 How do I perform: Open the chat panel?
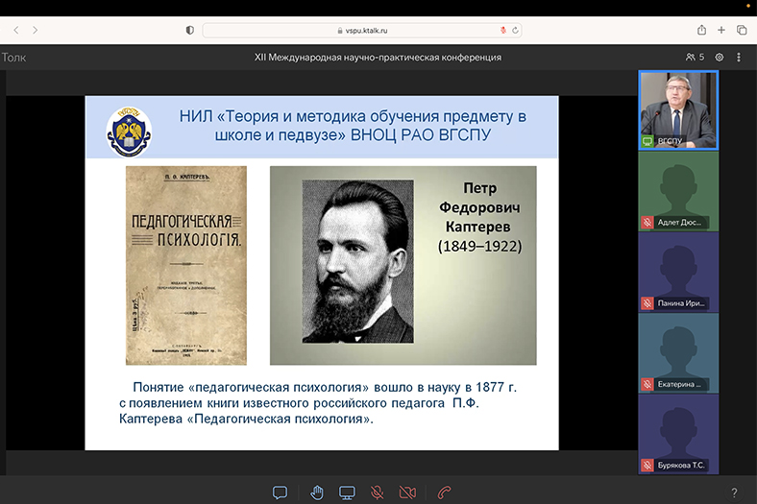click(x=280, y=492)
